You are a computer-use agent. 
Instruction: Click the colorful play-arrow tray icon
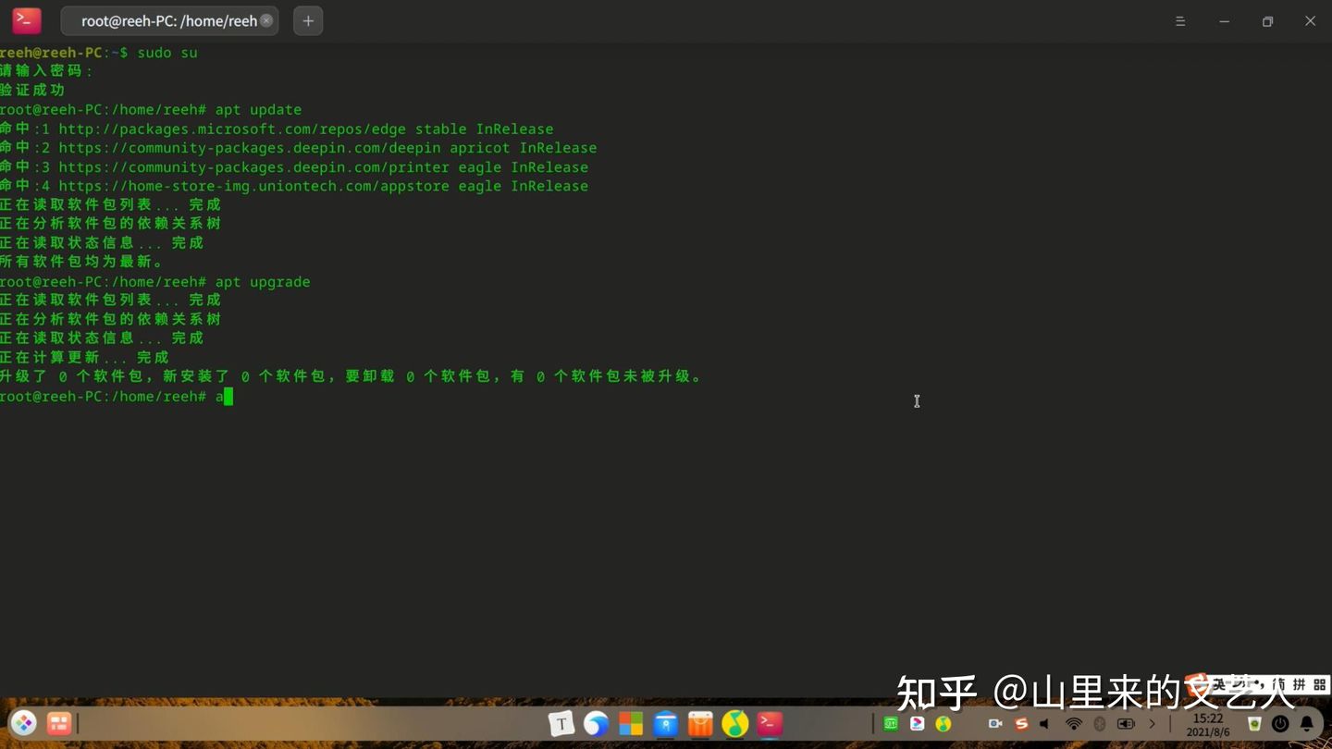917,723
